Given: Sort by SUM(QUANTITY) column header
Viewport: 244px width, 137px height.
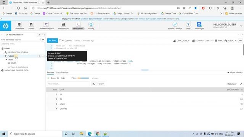Looking at the screenshot, I should (x=235, y=90).
